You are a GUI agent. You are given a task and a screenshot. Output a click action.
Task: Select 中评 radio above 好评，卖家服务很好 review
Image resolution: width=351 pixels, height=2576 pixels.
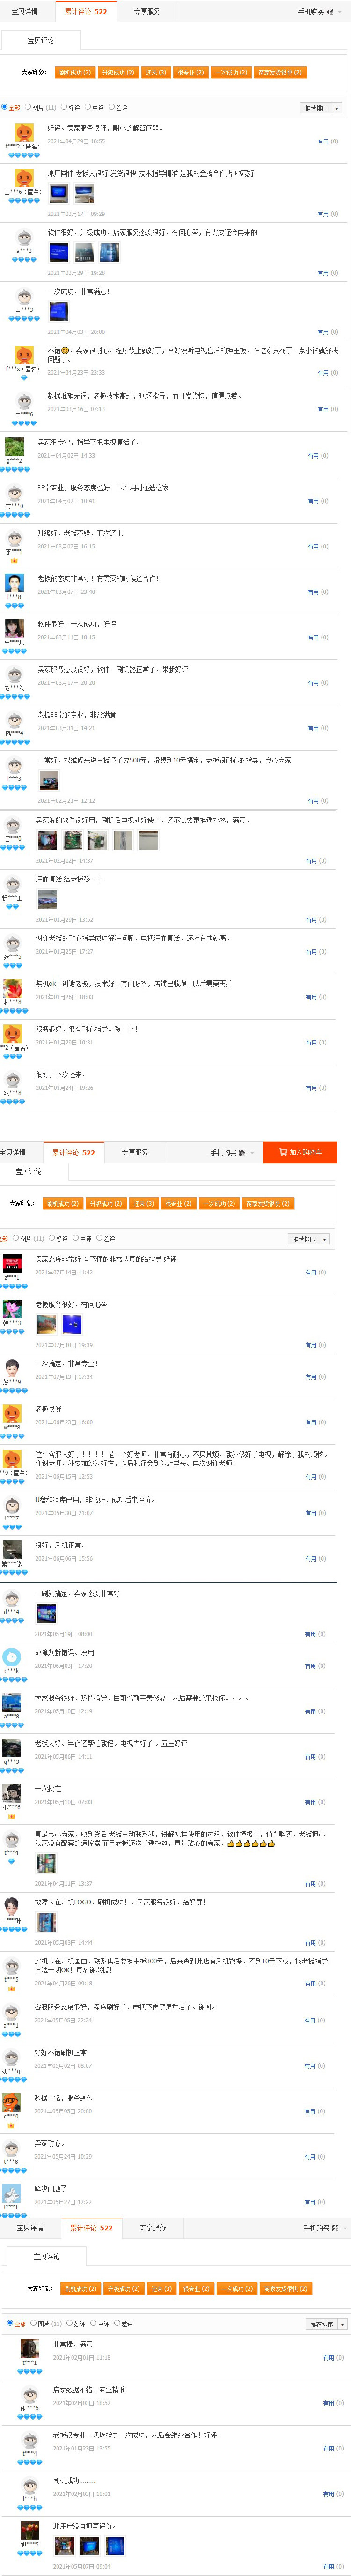tap(88, 107)
